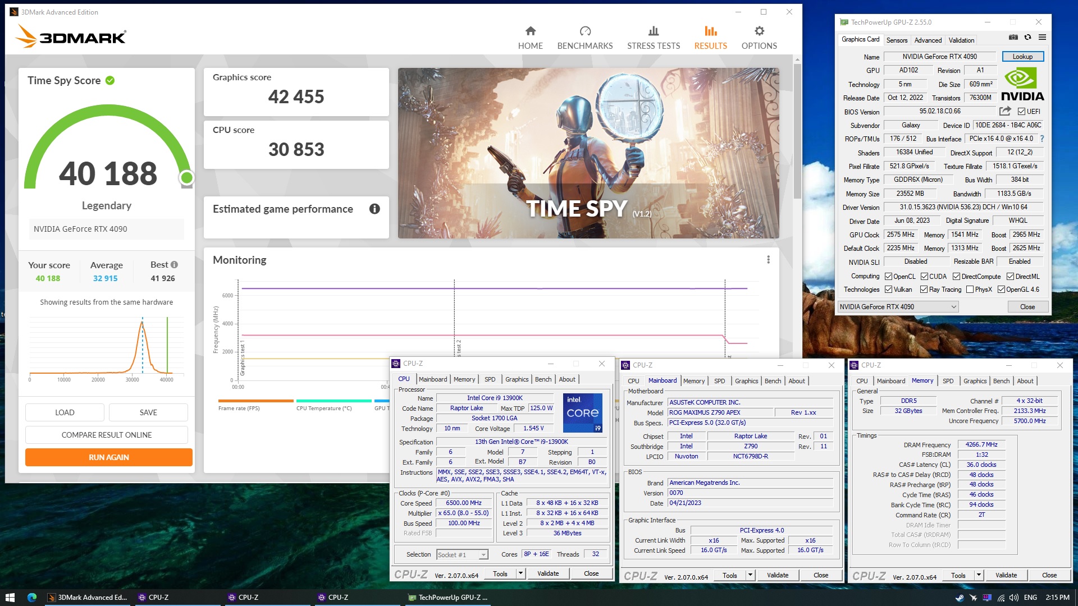Viewport: 1078px width, 606px height.
Task: Click the green validated checkmark beside Time Spy Score
Action: point(110,80)
